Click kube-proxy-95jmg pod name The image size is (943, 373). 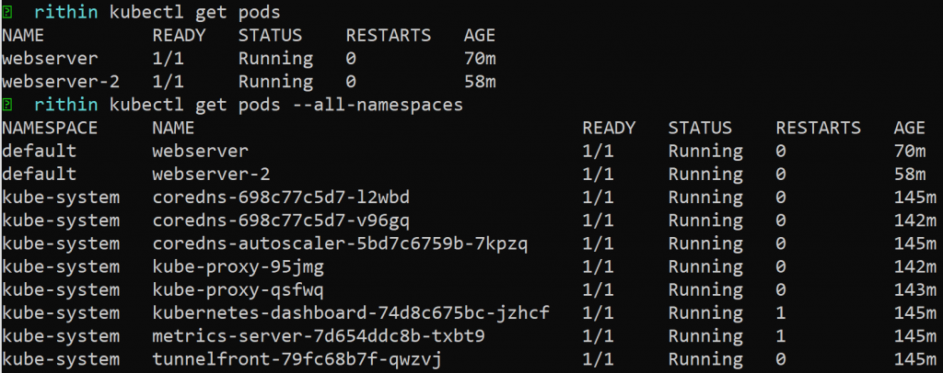pos(238,266)
